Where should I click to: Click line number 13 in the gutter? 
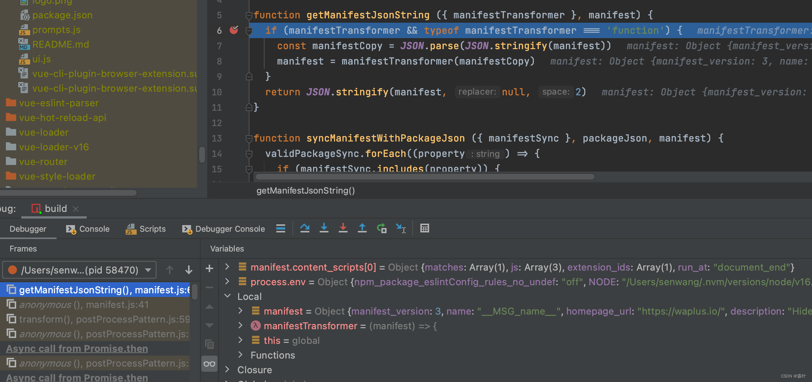tap(217, 139)
